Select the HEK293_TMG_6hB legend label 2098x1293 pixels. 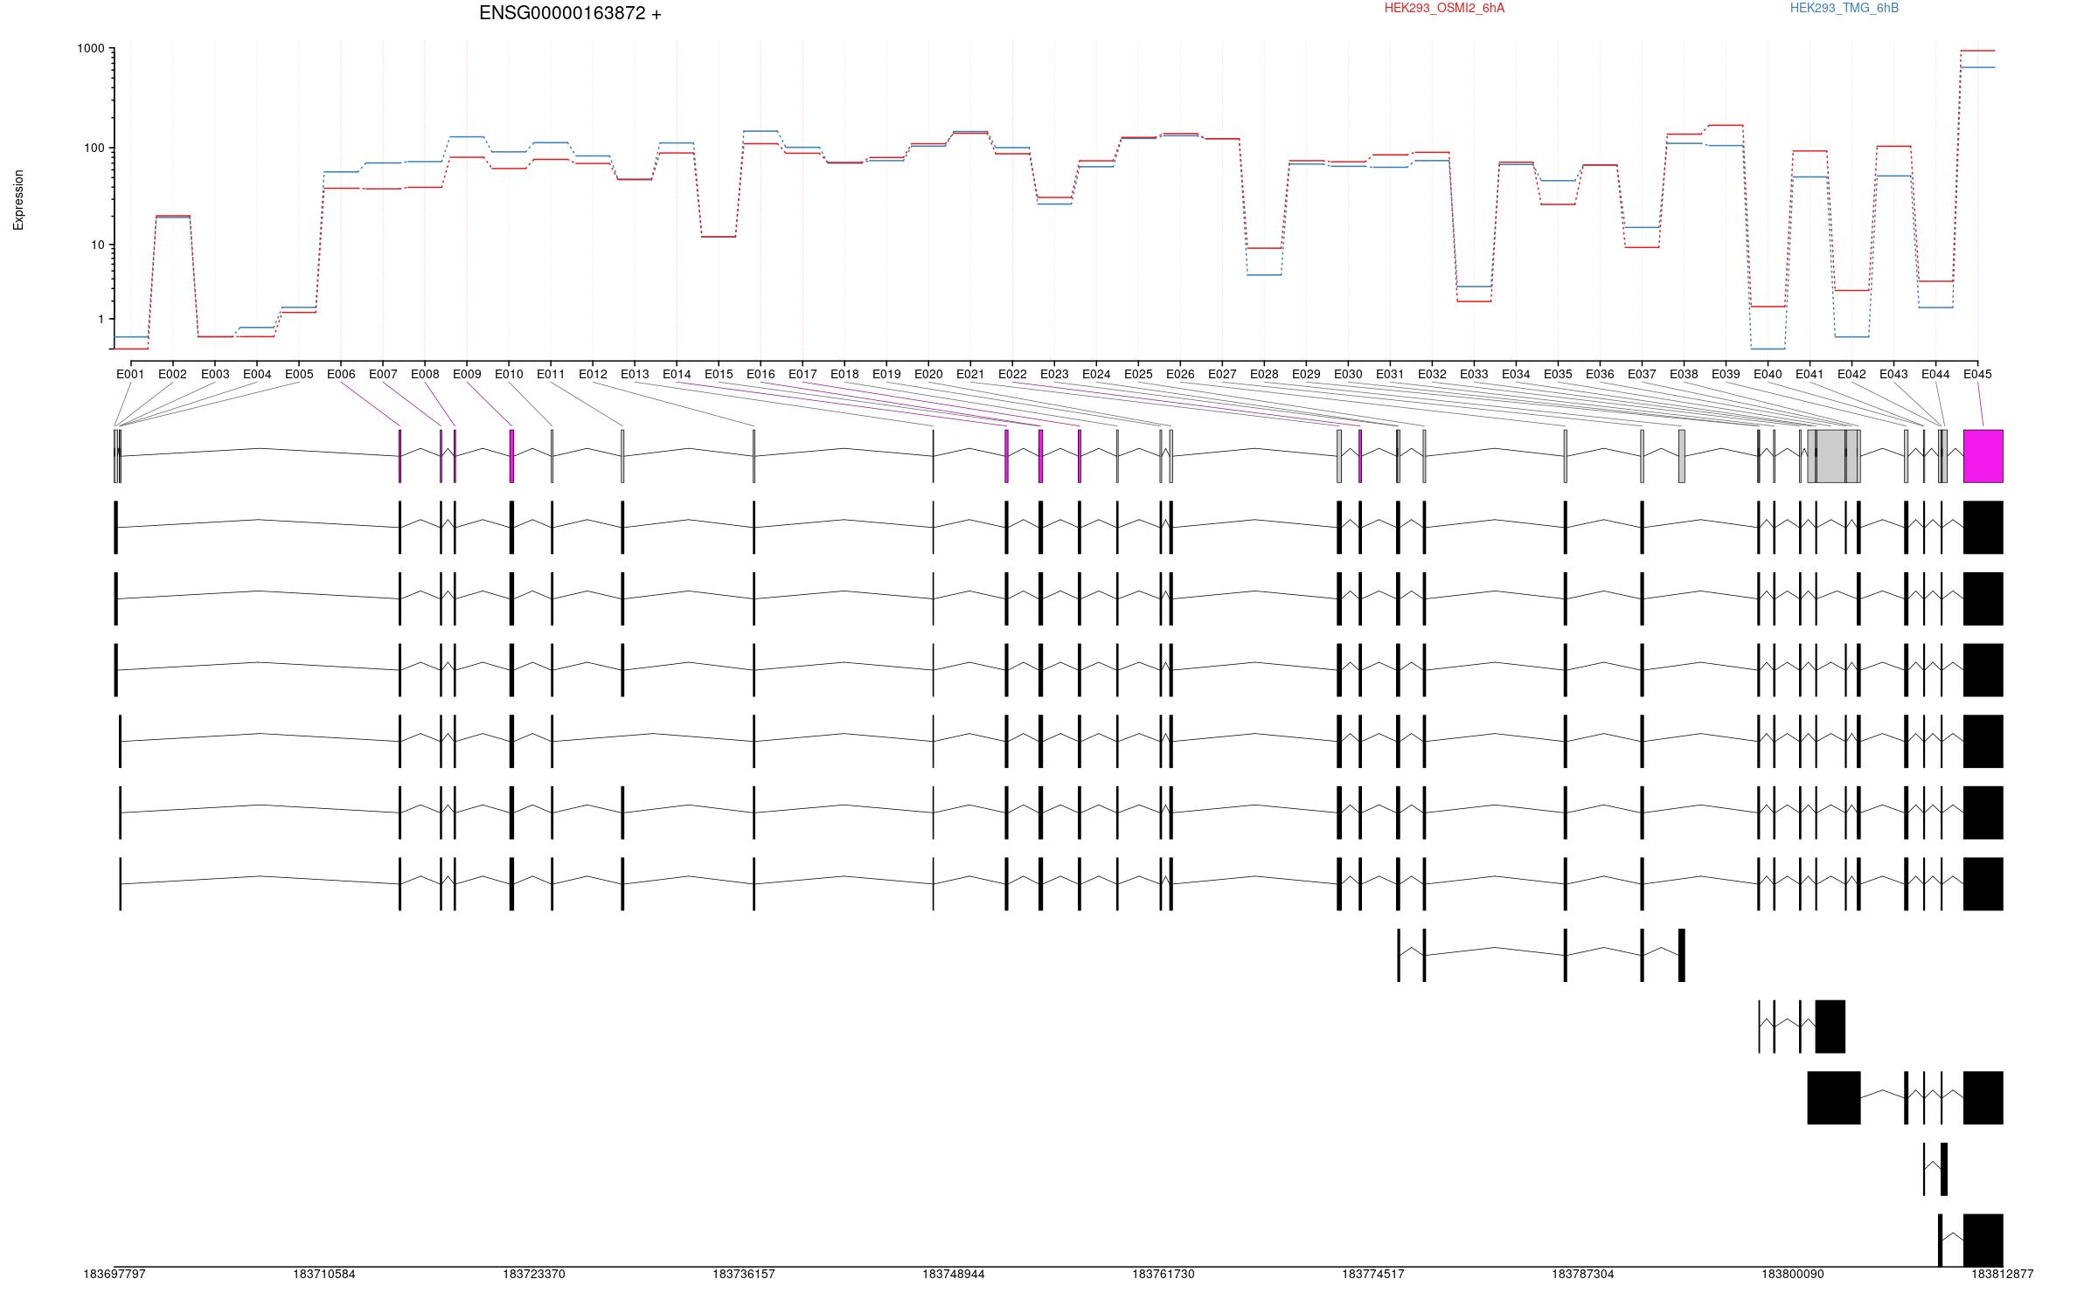point(1844,8)
